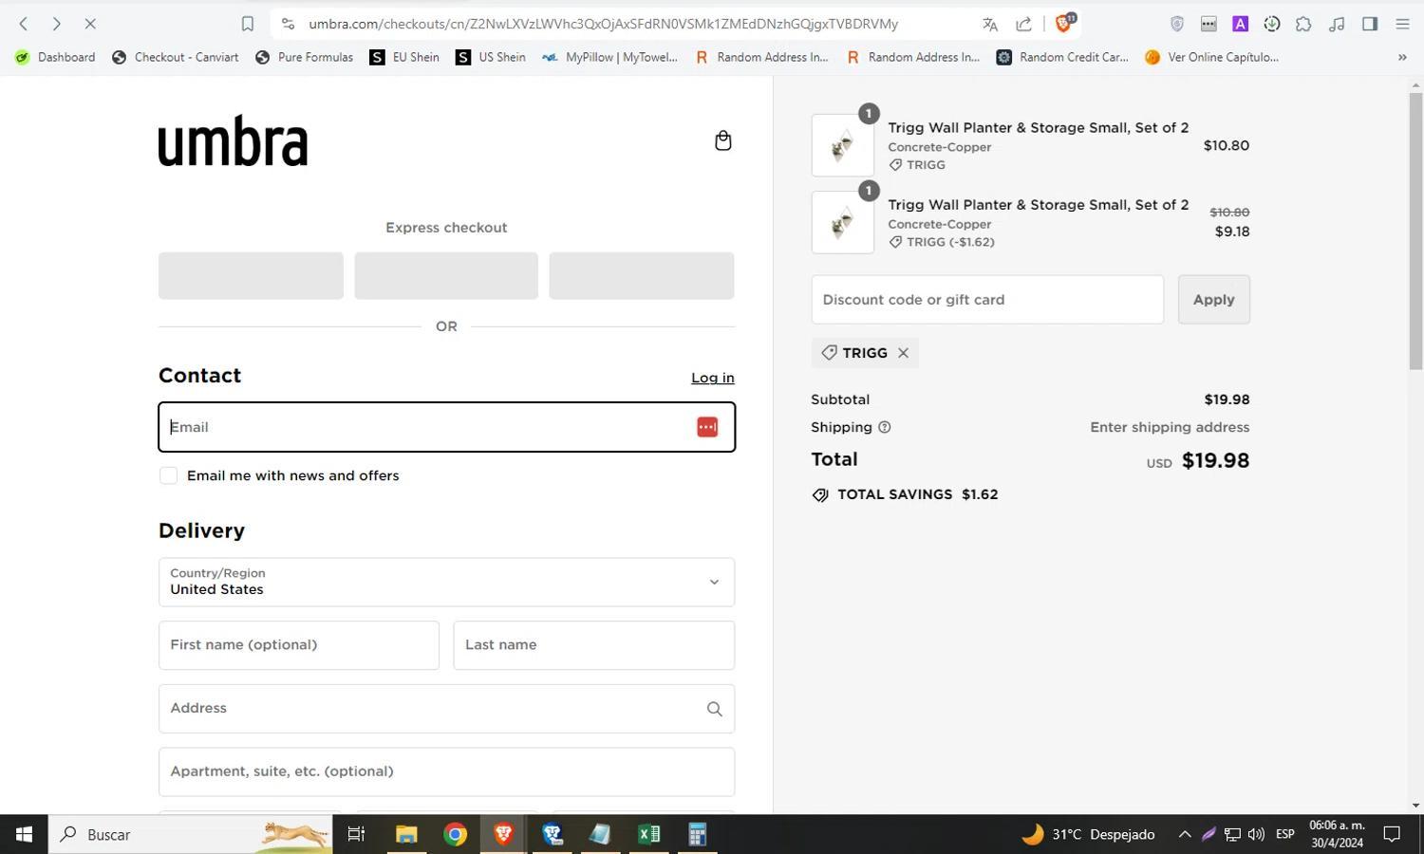Open the browser main menu

[1402, 24]
